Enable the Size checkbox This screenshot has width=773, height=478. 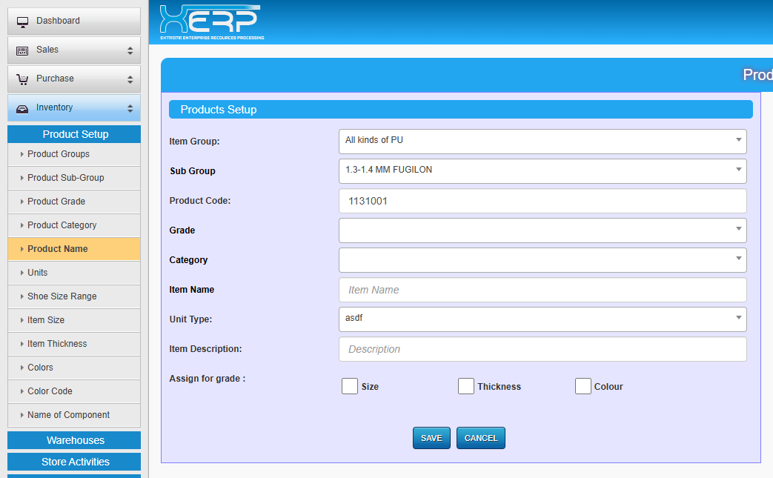350,386
